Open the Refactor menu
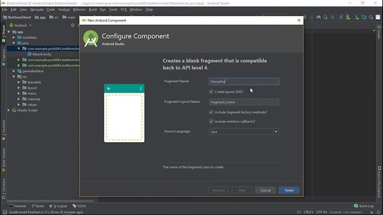 [79, 10]
